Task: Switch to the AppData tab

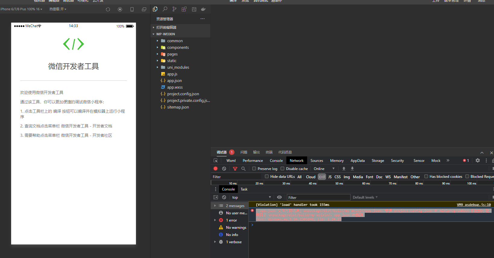Action: point(357,161)
